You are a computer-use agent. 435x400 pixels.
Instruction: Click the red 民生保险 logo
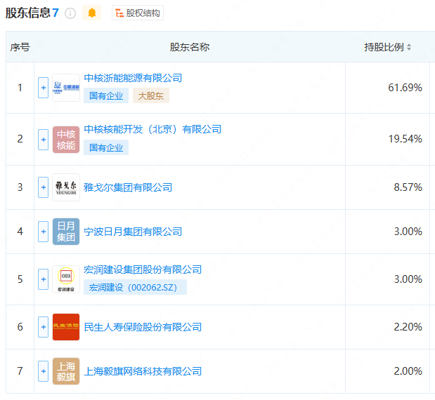tap(66, 327)
